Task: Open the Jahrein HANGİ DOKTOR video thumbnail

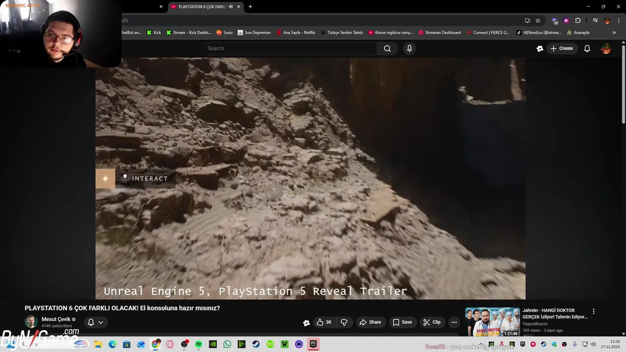Action: [492, 322]
